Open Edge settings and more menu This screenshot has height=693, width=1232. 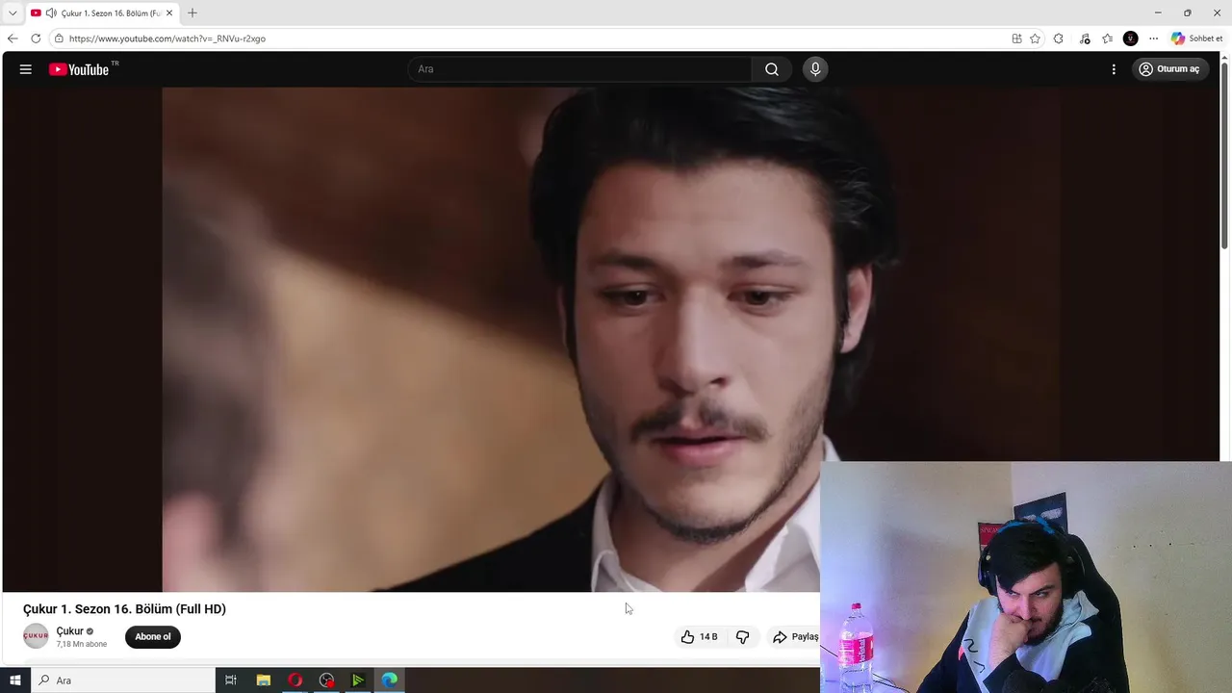pyautogui.click(x=1153, y=38)
